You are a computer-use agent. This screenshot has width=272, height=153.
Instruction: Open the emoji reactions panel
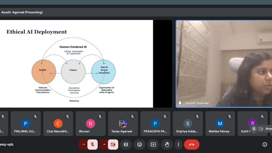pyautogui.click(x=140, y=144)
